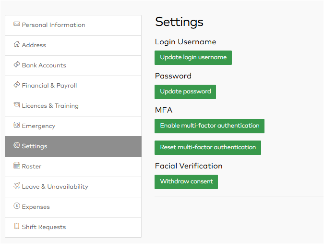Click the Update password button

click(185, 92)
